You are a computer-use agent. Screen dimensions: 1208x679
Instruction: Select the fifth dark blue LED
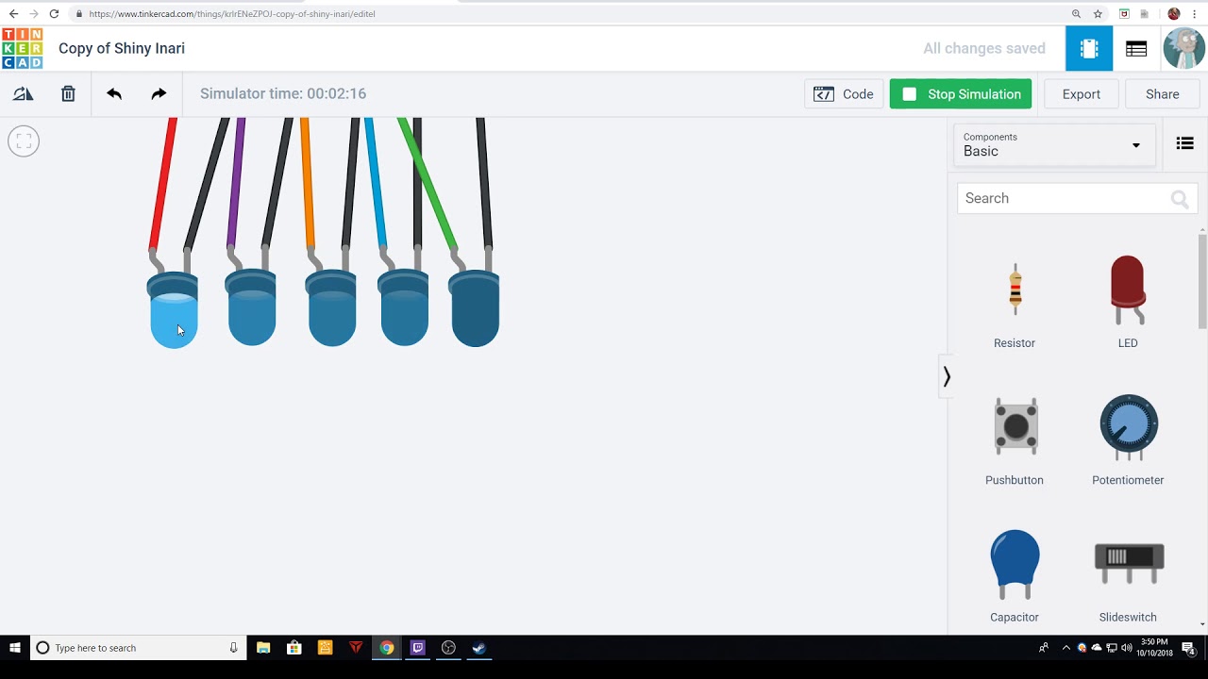(475, 307)
